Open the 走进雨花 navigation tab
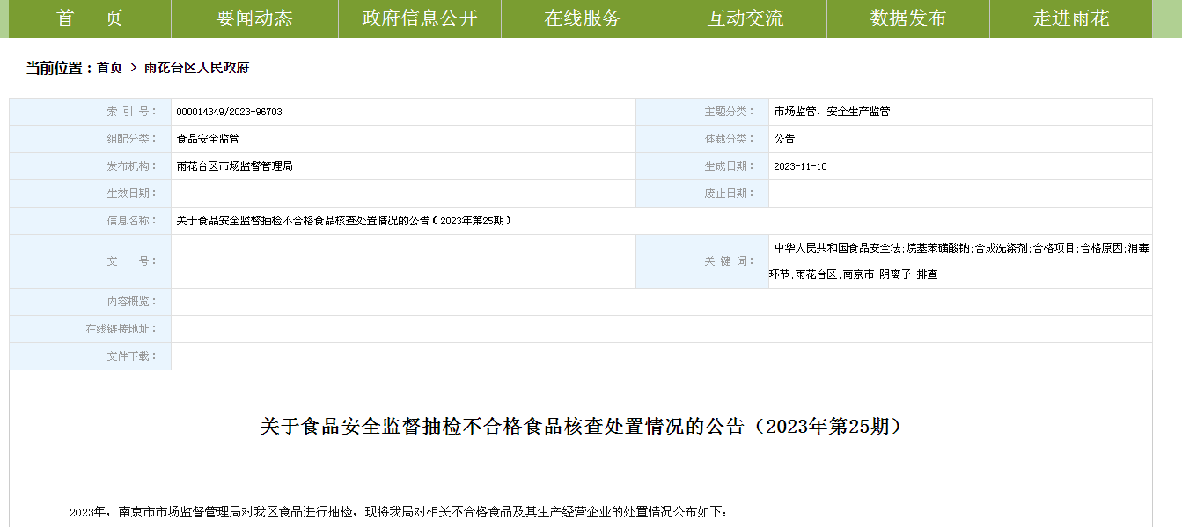Image resolution: width=1182 pixels, height=527 pixels. 1071,18
